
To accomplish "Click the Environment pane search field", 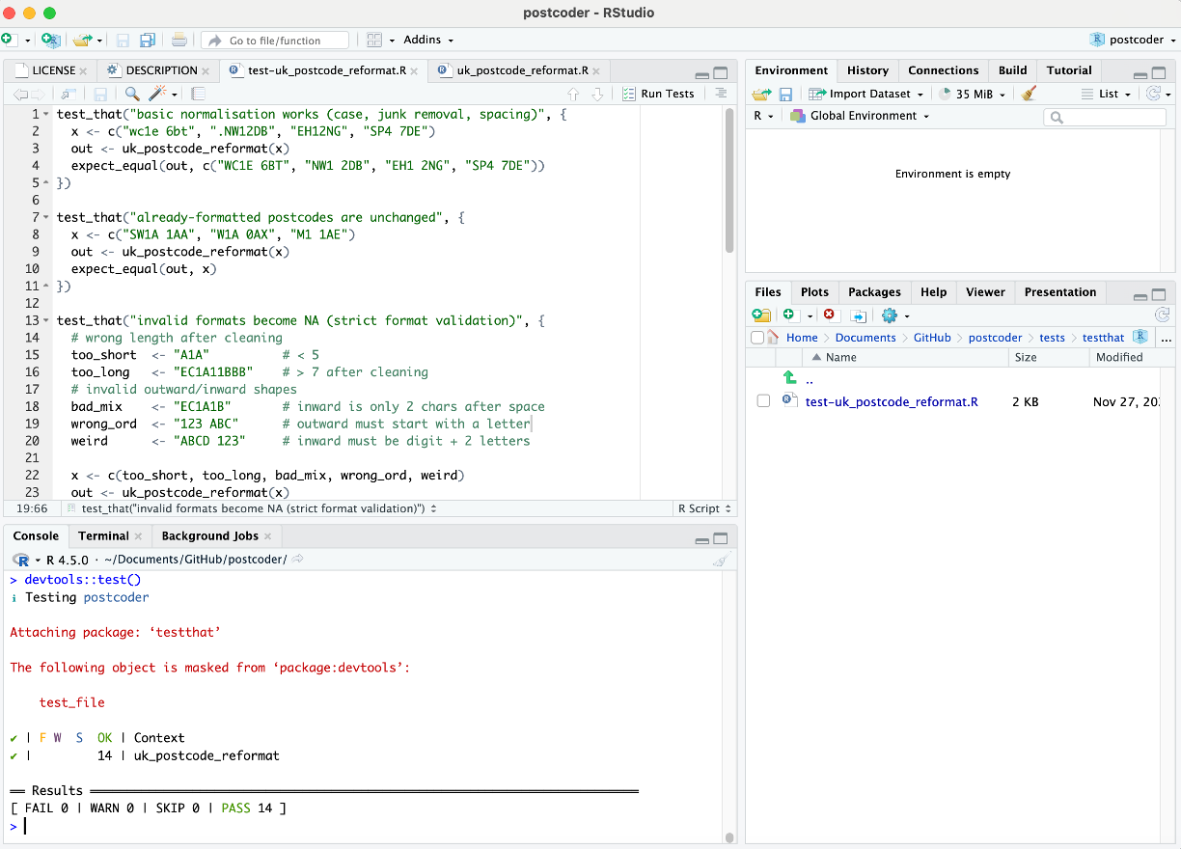I will coord(1105,117).
